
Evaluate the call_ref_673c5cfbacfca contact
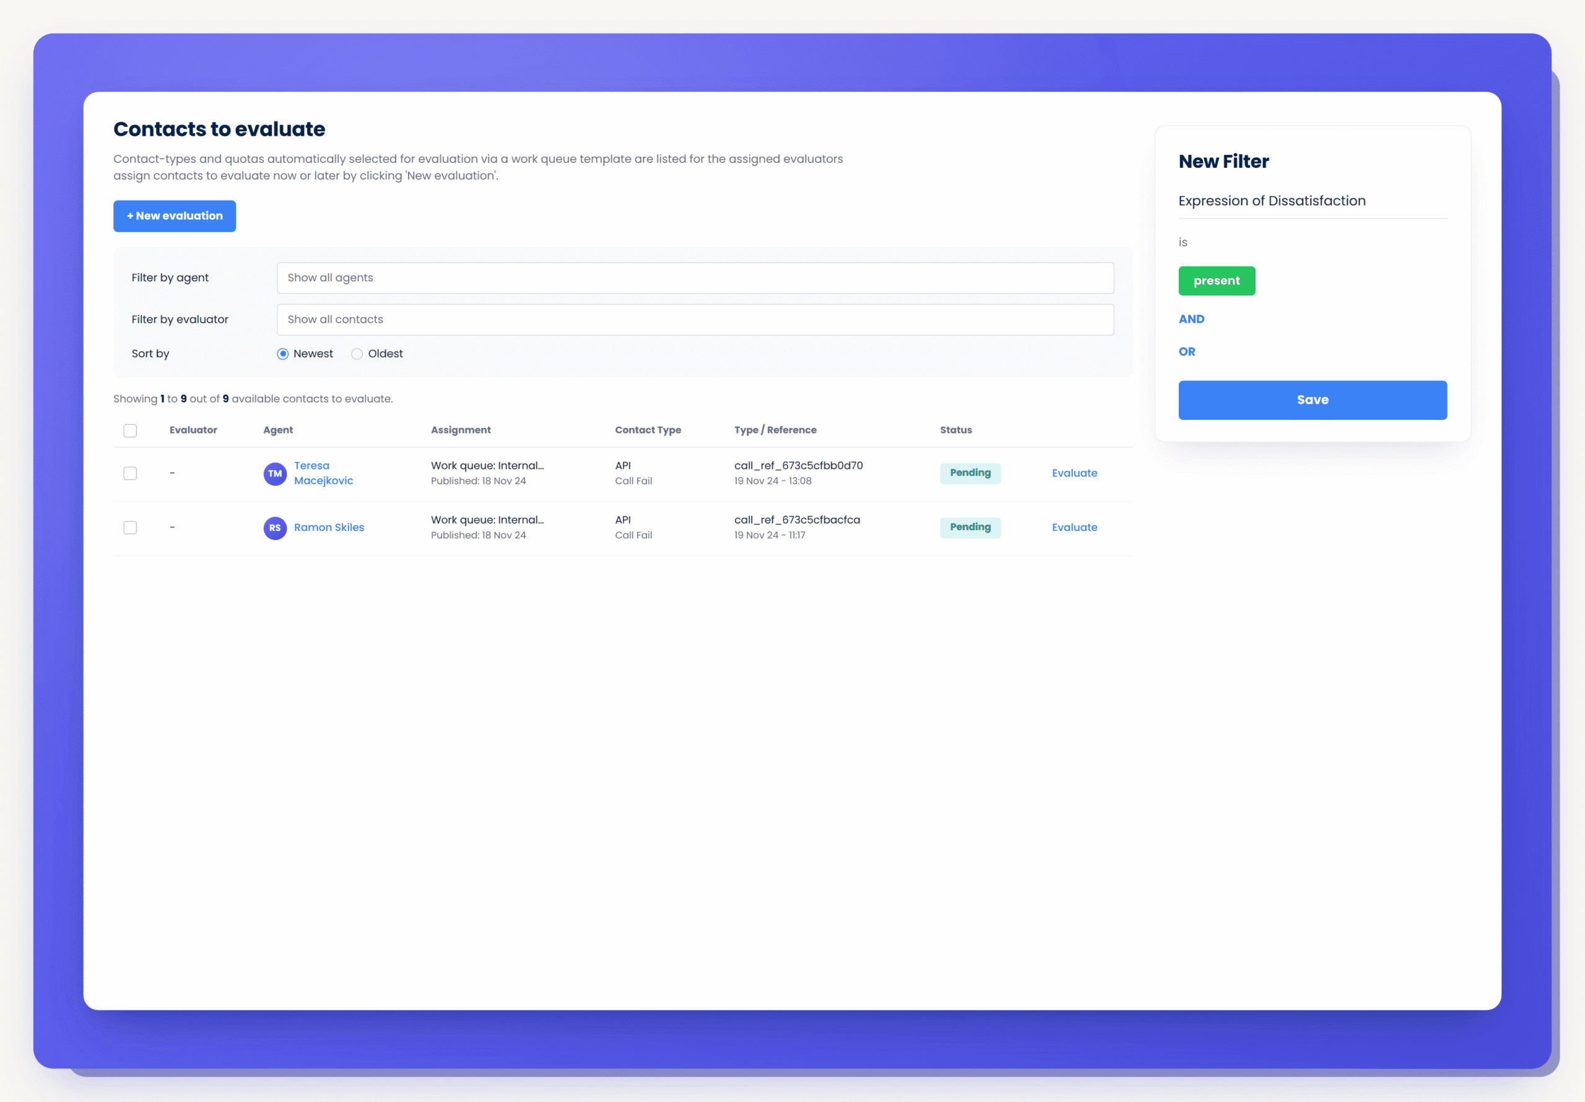click(1074, 528)
